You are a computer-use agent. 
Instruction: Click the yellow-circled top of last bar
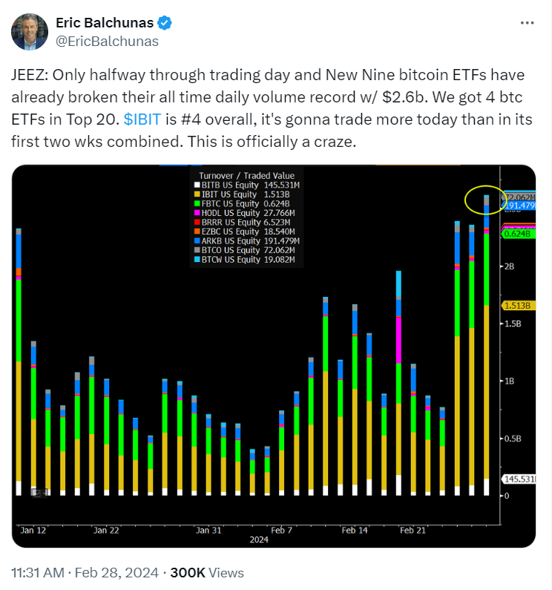pos(486,200)
